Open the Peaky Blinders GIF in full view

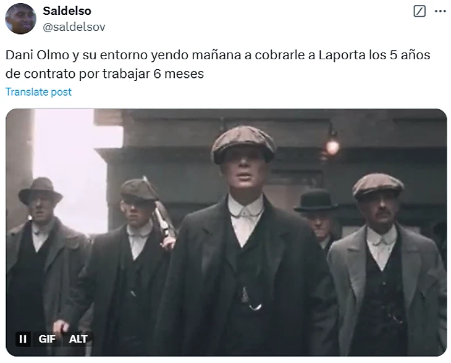point(226,232)
